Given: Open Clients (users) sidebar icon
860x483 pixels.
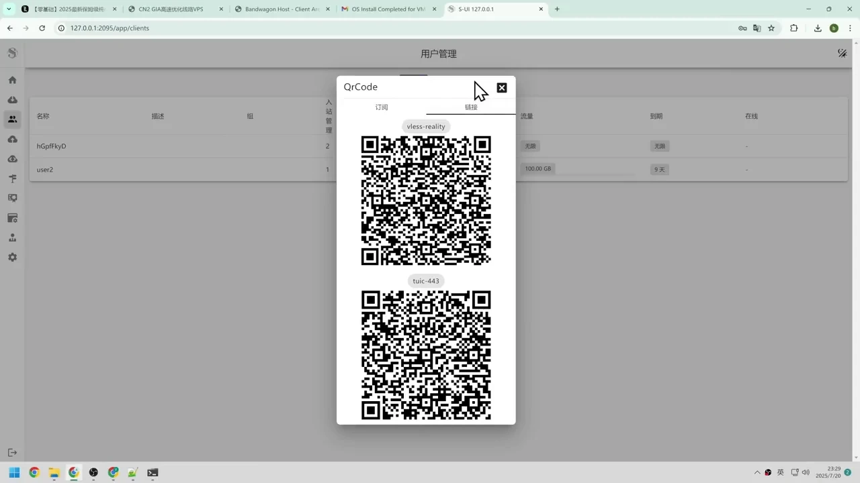Looking at the screenshot, I should tap(12, 119).
